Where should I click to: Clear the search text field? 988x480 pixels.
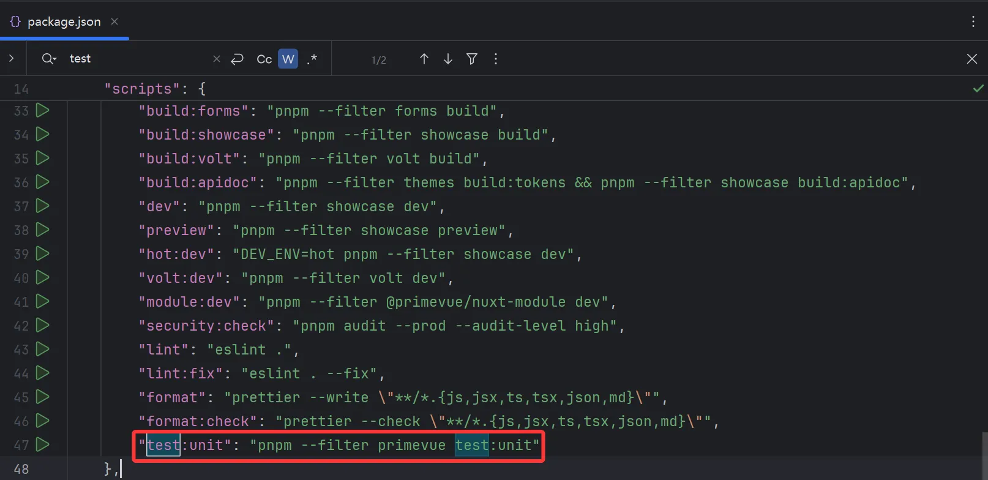tap(216, 59)
